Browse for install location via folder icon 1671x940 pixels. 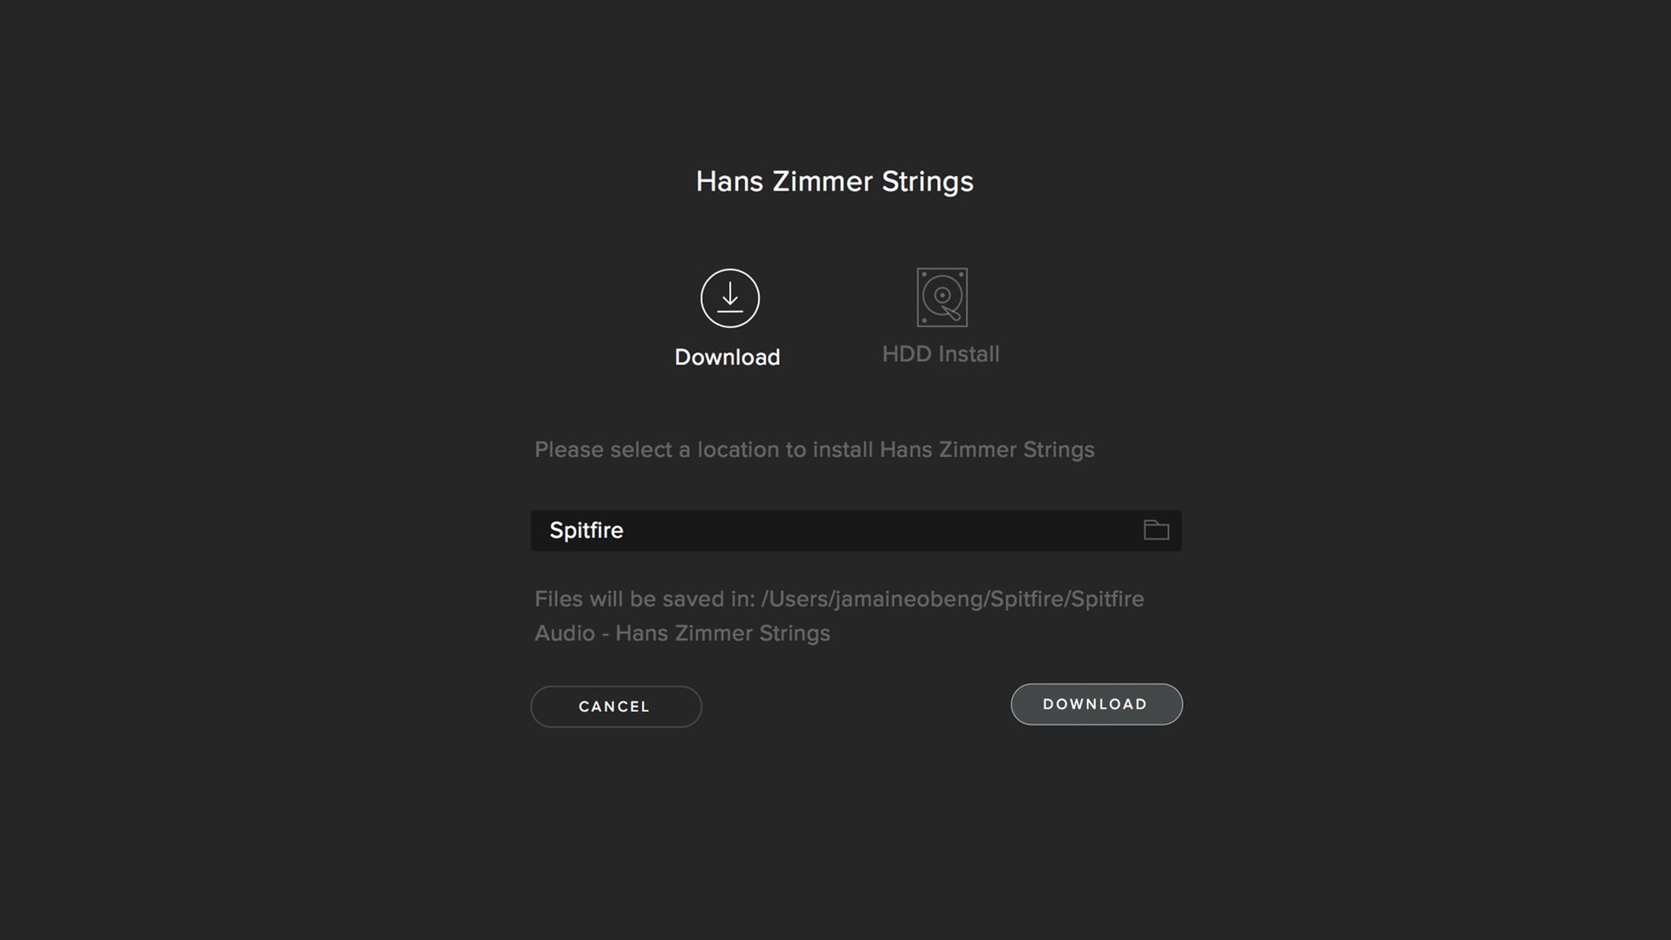(x=1156, y=530)
